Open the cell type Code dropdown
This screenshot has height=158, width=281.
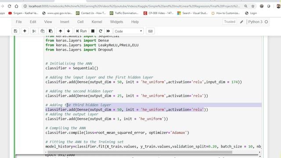[x=129, y=31]
